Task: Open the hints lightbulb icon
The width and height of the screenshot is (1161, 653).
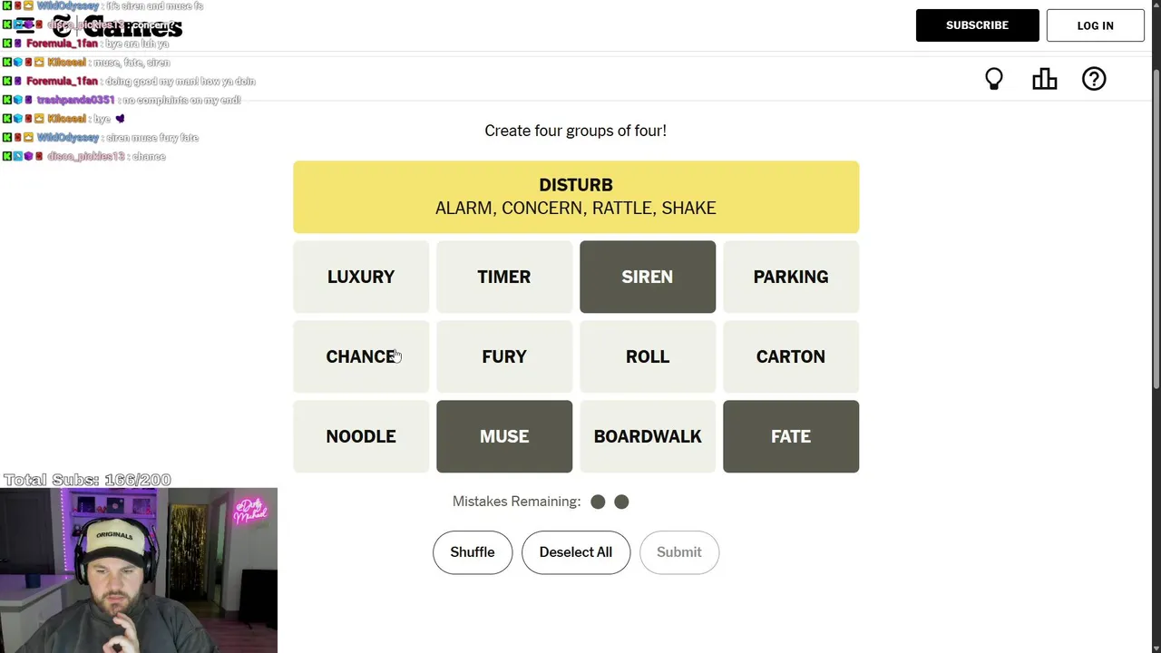Action: click(x=994, y=80)
